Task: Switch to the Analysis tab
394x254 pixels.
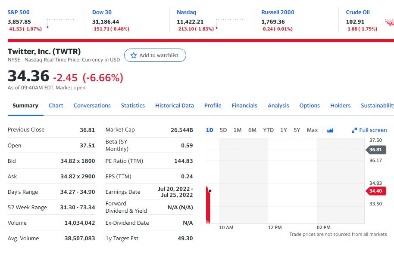Action: 278,106
